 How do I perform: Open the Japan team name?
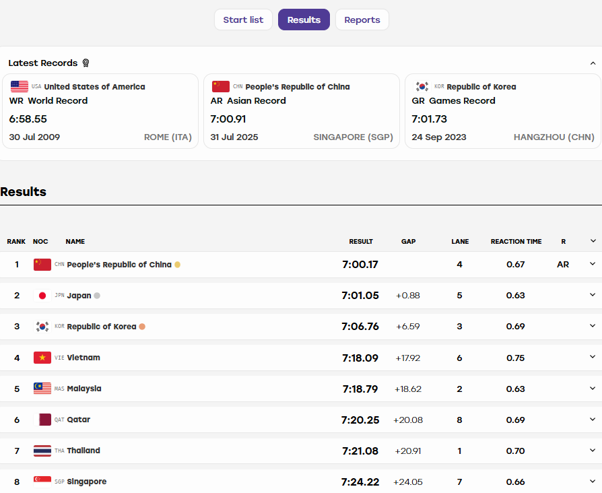[x=79, y=296]
